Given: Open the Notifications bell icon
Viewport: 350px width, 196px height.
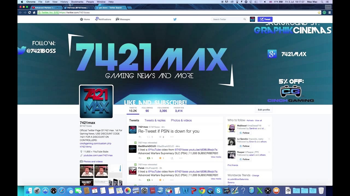Looking at the screenshot, I should click(x=97, y=19).
